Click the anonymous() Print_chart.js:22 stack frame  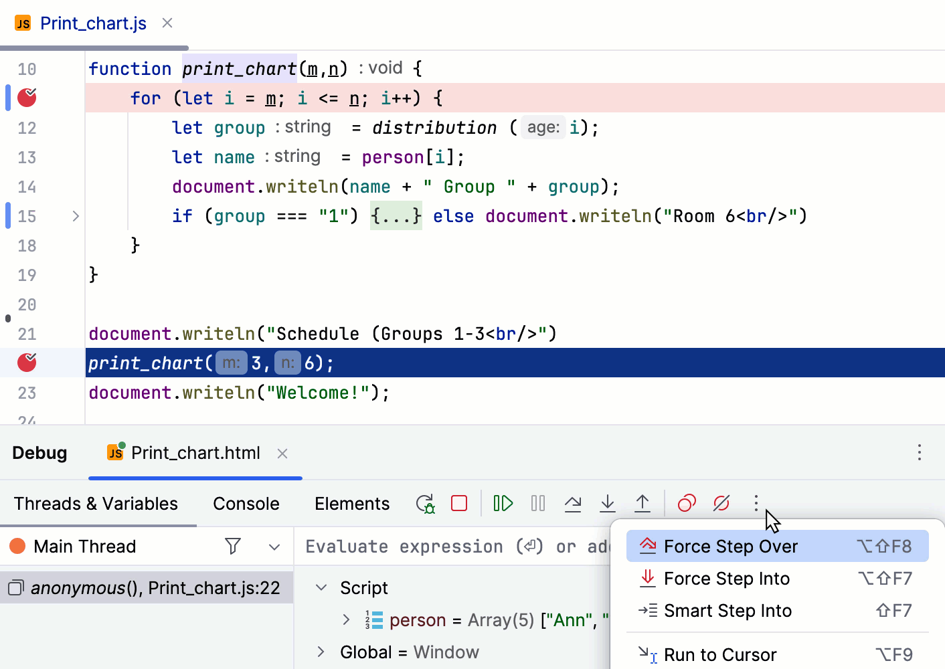[x=147, y=587]
